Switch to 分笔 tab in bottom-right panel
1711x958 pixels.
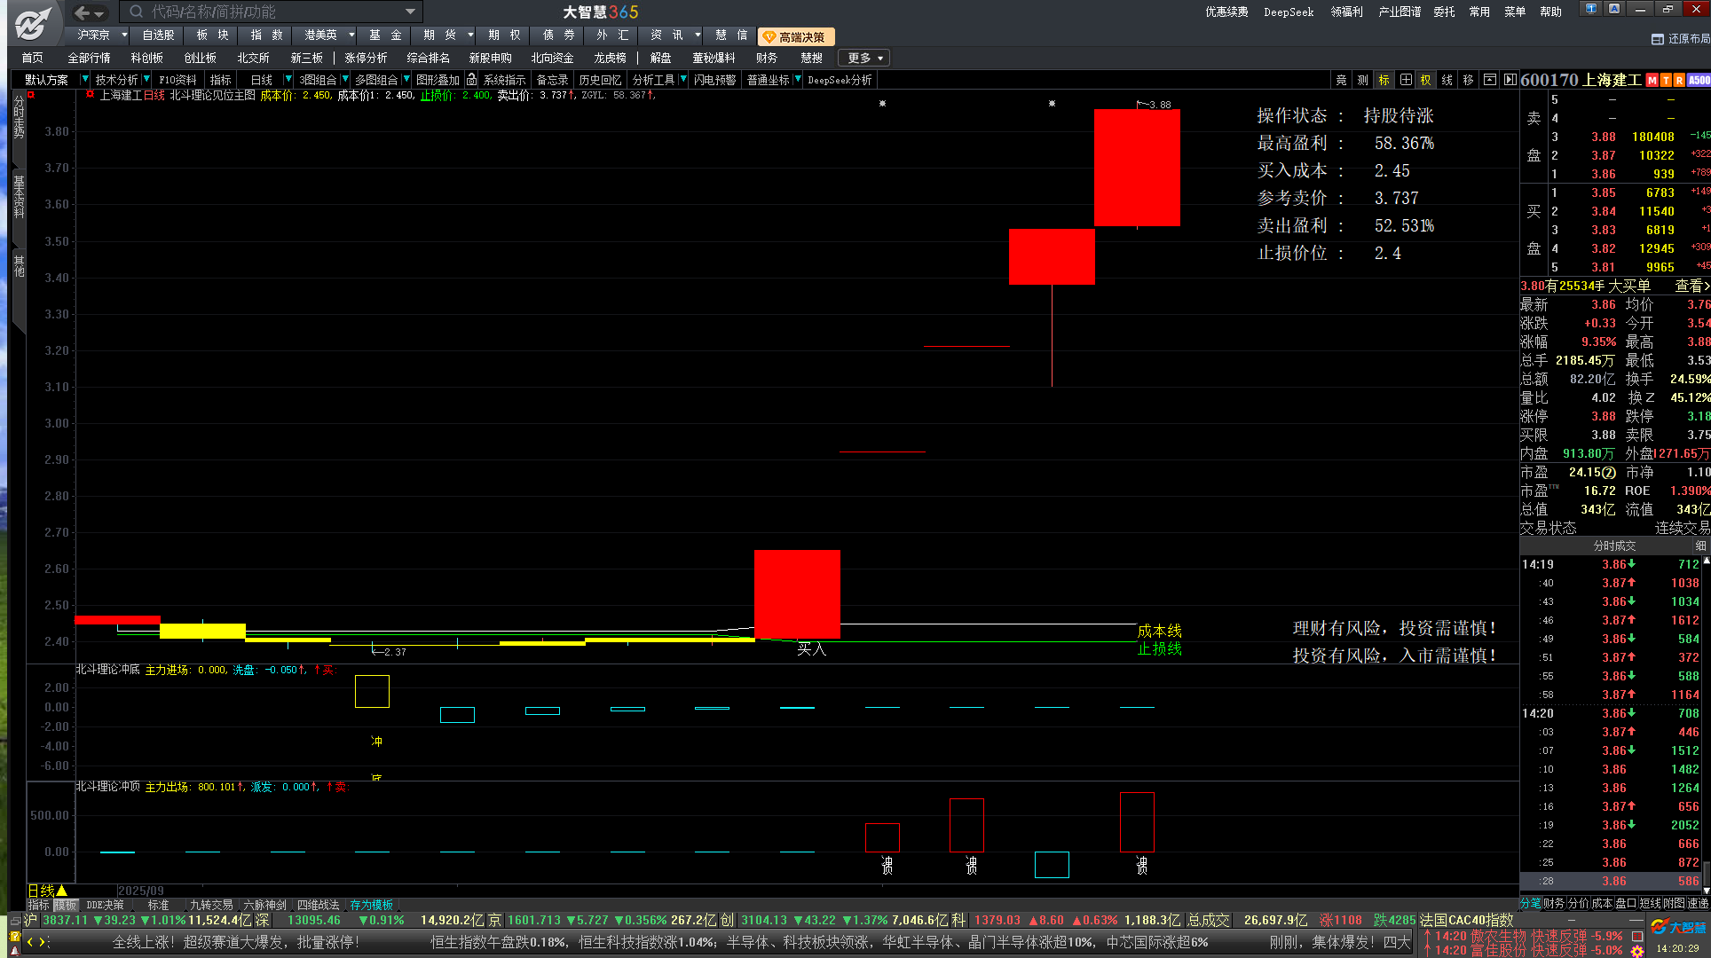1530,903
